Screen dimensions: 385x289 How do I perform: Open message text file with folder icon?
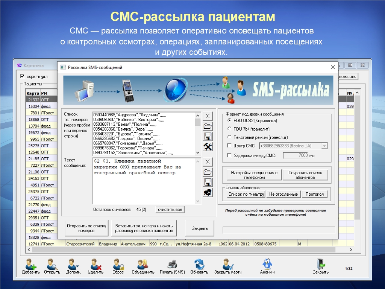208,172
